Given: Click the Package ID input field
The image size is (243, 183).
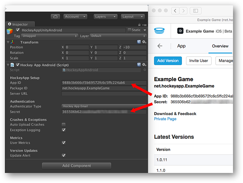Looking at the screenshot, I should [104, 88].
